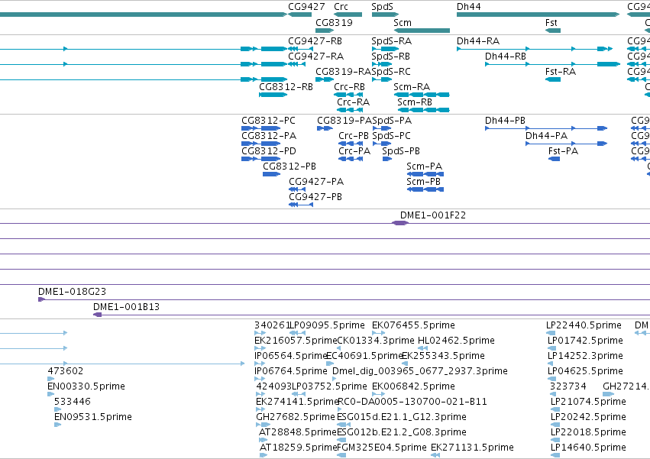Select the DME1-018G23 BAC label
Image resolution: width=650 pixels, height=459 pixels.
72,292
